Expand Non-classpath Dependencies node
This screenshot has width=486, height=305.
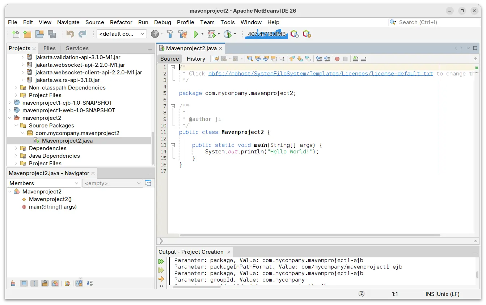tap(16, 88)
